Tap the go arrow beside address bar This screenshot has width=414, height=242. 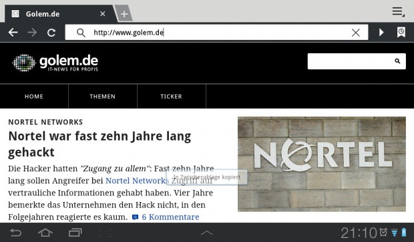[381, 33]
